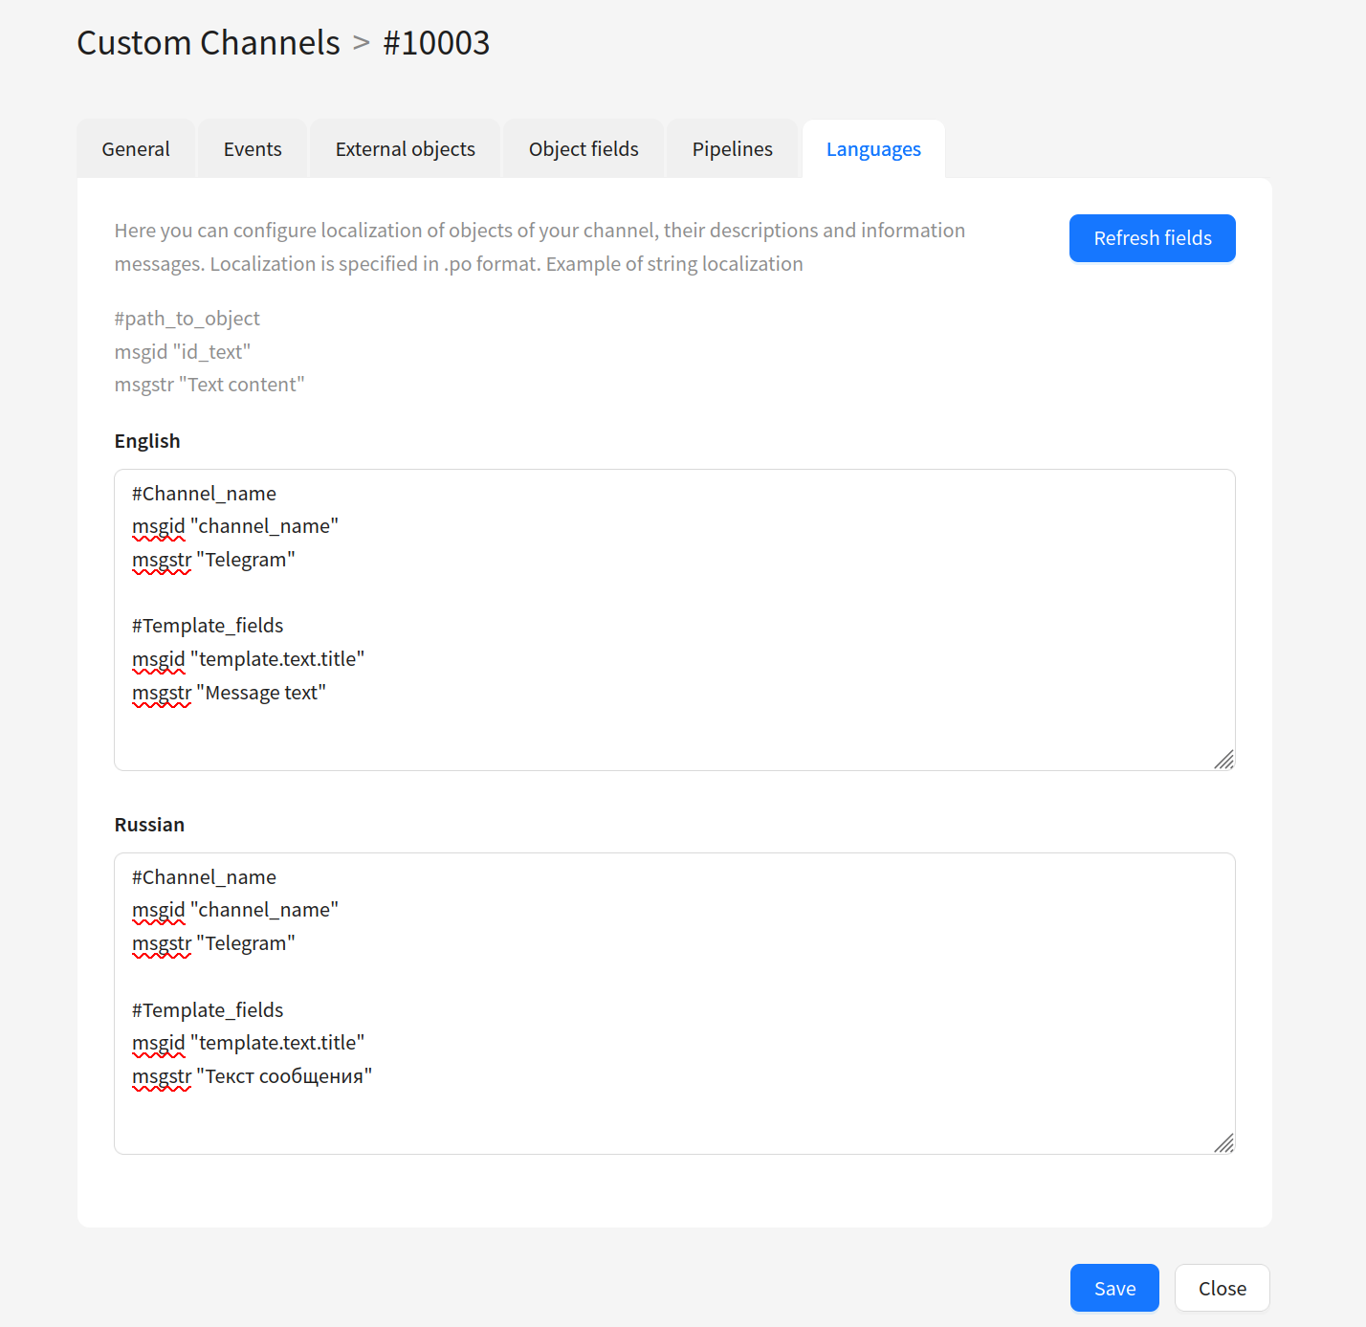The height and width of the screenshot is (1327, 1366).
Task: Select the External objects tab
Action: (406, 149)
